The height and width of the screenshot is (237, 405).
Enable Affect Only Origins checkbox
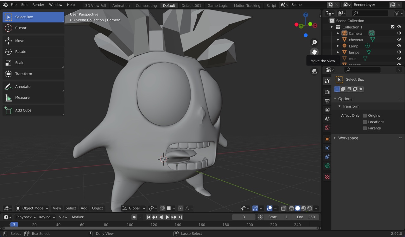(365, 115)
